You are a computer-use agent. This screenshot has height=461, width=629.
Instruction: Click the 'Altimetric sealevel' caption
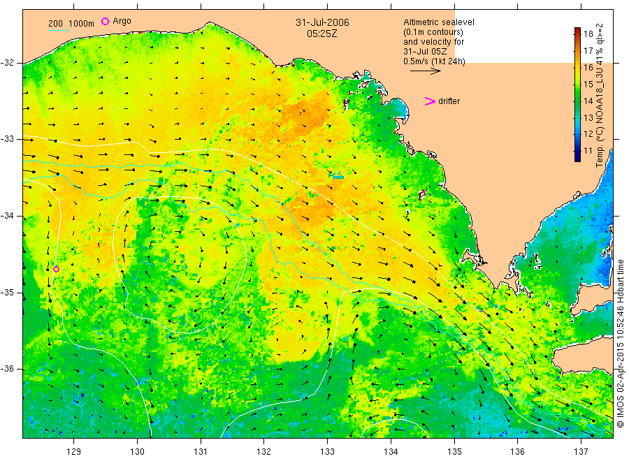(438, 22)
